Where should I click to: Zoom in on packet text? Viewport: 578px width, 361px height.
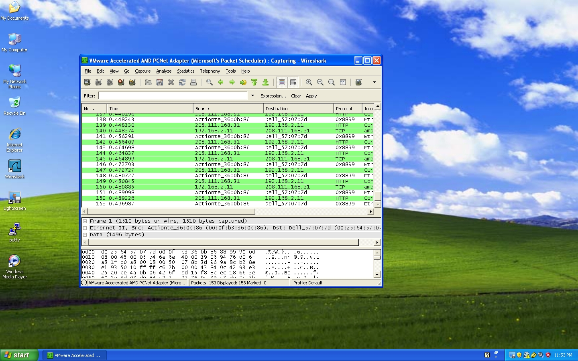309,82
